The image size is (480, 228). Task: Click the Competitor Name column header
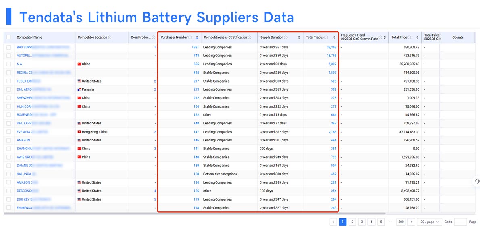[x=29, y=37]
